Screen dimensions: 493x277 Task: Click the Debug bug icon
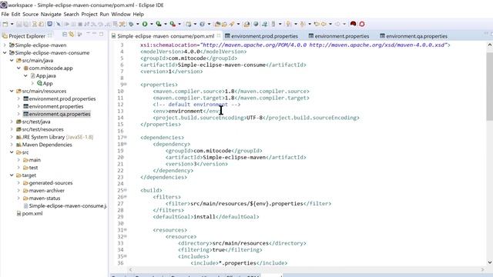click(131, 24)
